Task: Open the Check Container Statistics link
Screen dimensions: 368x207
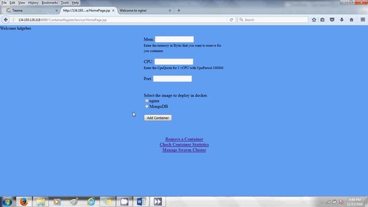Action: click(x=184, y=144)
